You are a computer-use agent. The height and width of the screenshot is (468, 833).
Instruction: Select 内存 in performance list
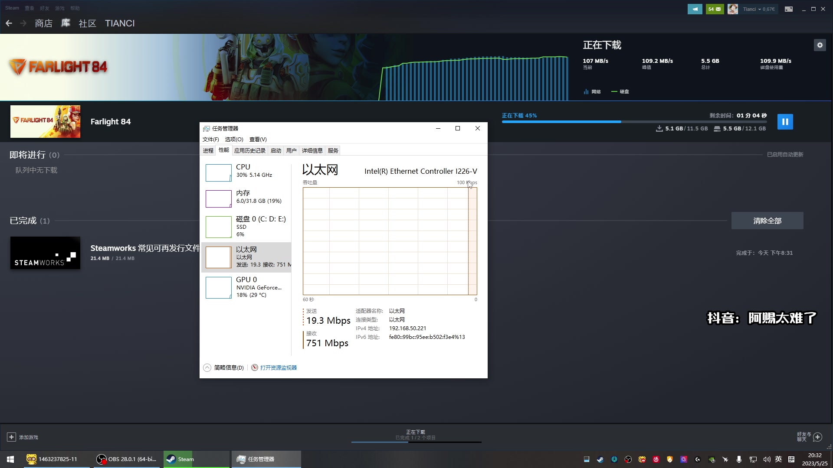pyautogui.click(x=246, y=198)
